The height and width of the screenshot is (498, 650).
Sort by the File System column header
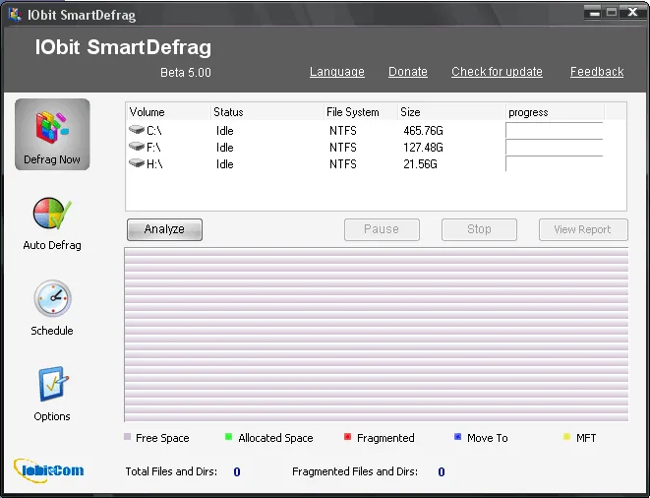click(x=361, y=112)
